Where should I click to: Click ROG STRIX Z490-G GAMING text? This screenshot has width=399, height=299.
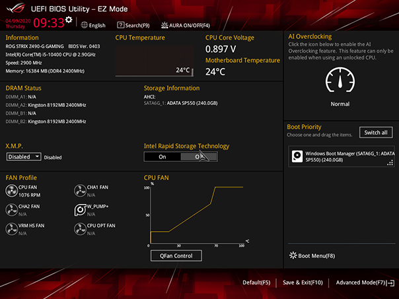[x=34, y=46]
